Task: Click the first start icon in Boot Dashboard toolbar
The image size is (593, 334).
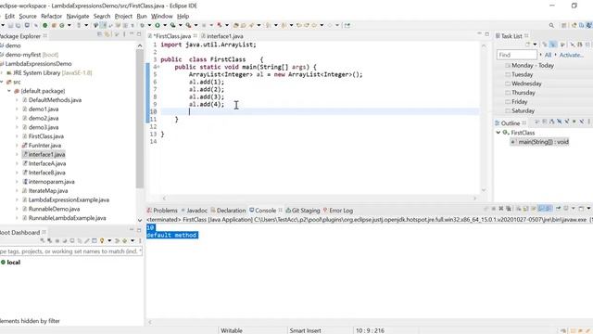Action: [43, 240]
